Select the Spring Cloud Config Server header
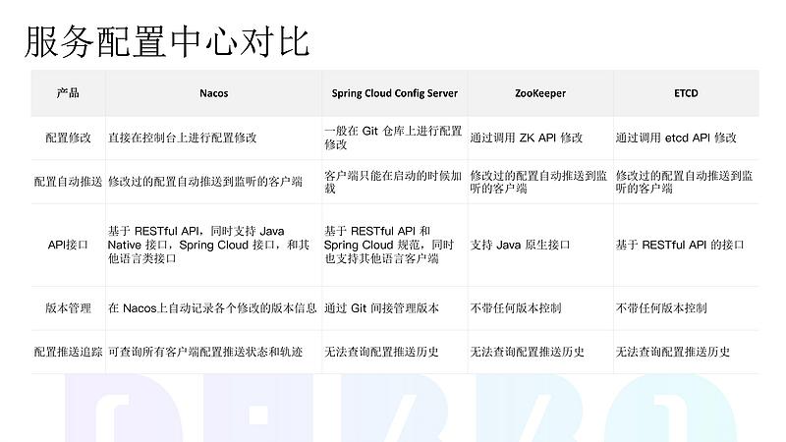Image resolution: width=786 pixels, height=442 pixels. [x=395, y=93]
